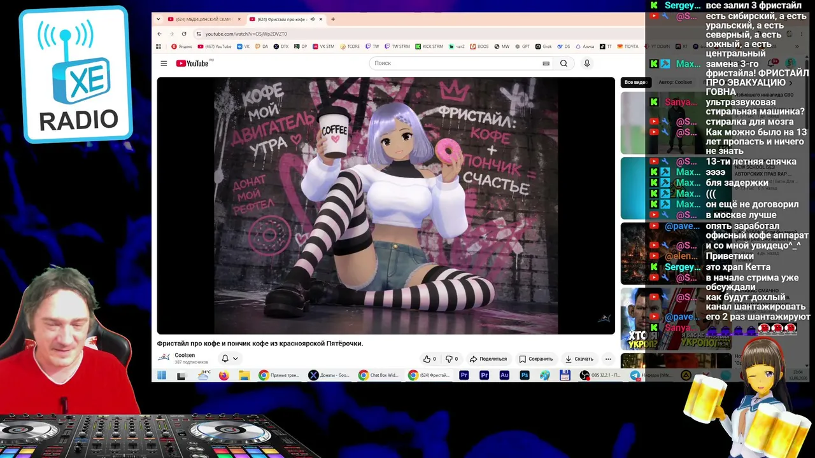
Task: Open the apps grid in bookmarks bar
Action: pos(159,46)
